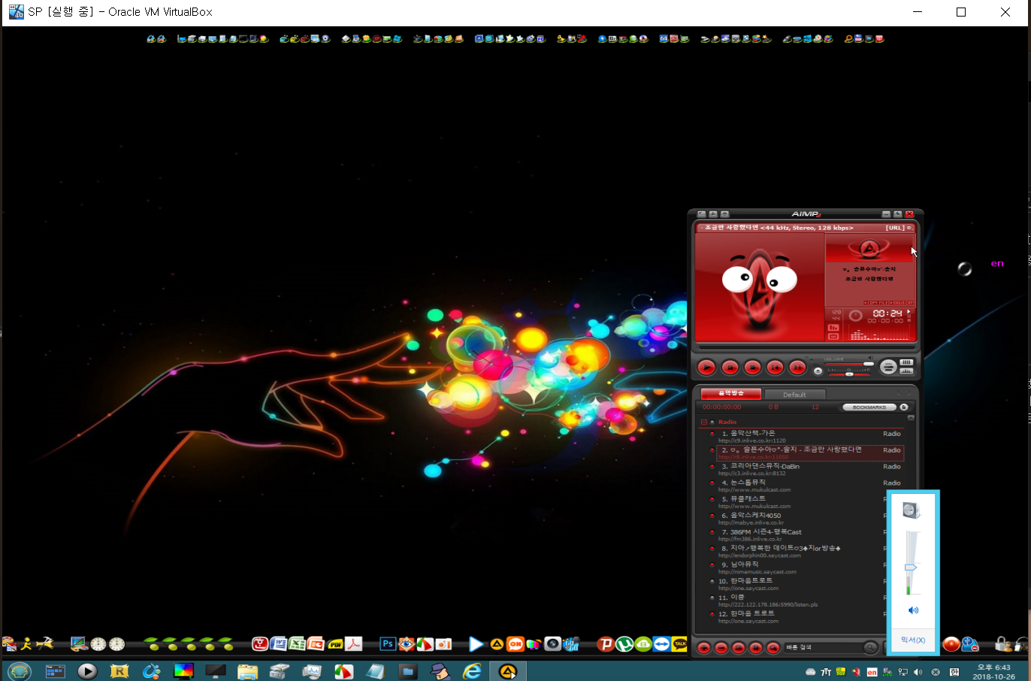Launch uTorrent from the dock
Image resolution: width=1031 pixels, height=681 pixels.
[624, 644]
